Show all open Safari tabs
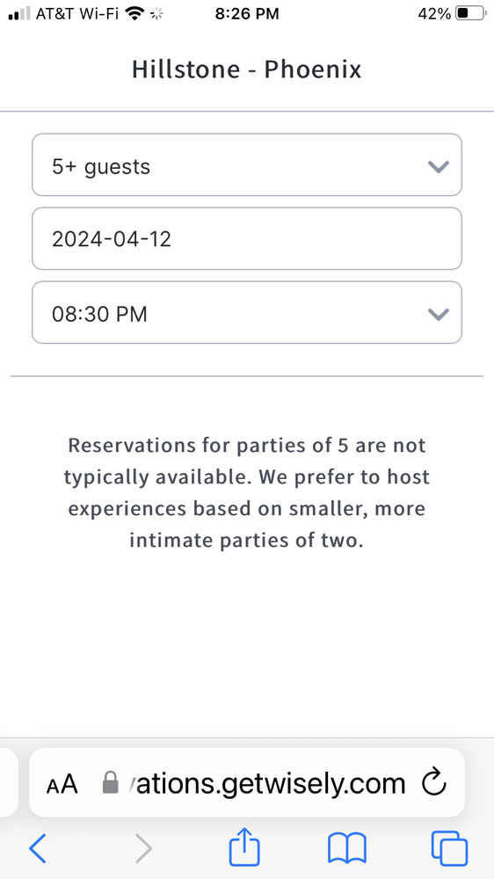494x879 pixels. tap(449, 848)
